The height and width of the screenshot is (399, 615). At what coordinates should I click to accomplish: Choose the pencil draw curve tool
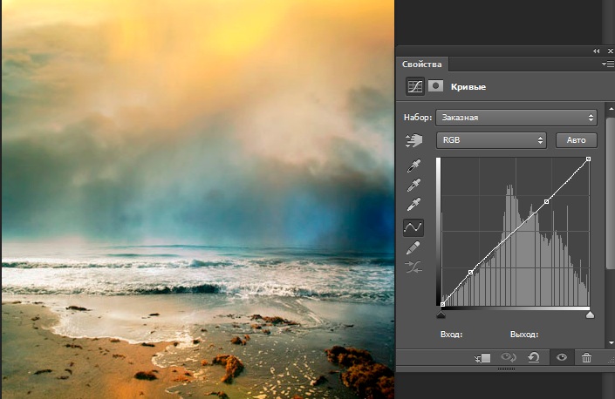[413, 248]
